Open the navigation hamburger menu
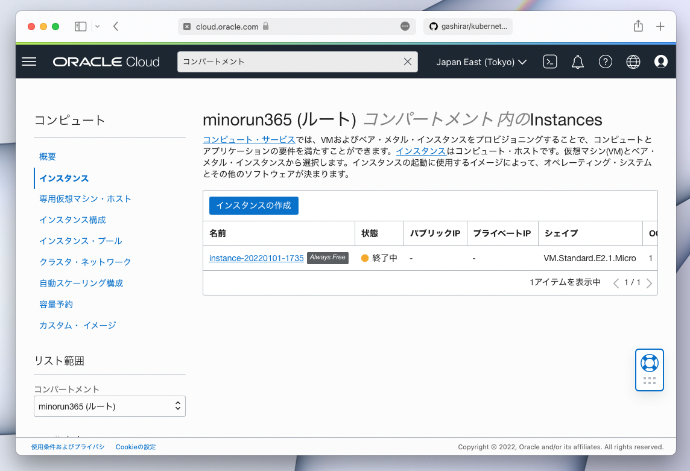This screenshot has height=471, width=690. [x=29, y=62]
